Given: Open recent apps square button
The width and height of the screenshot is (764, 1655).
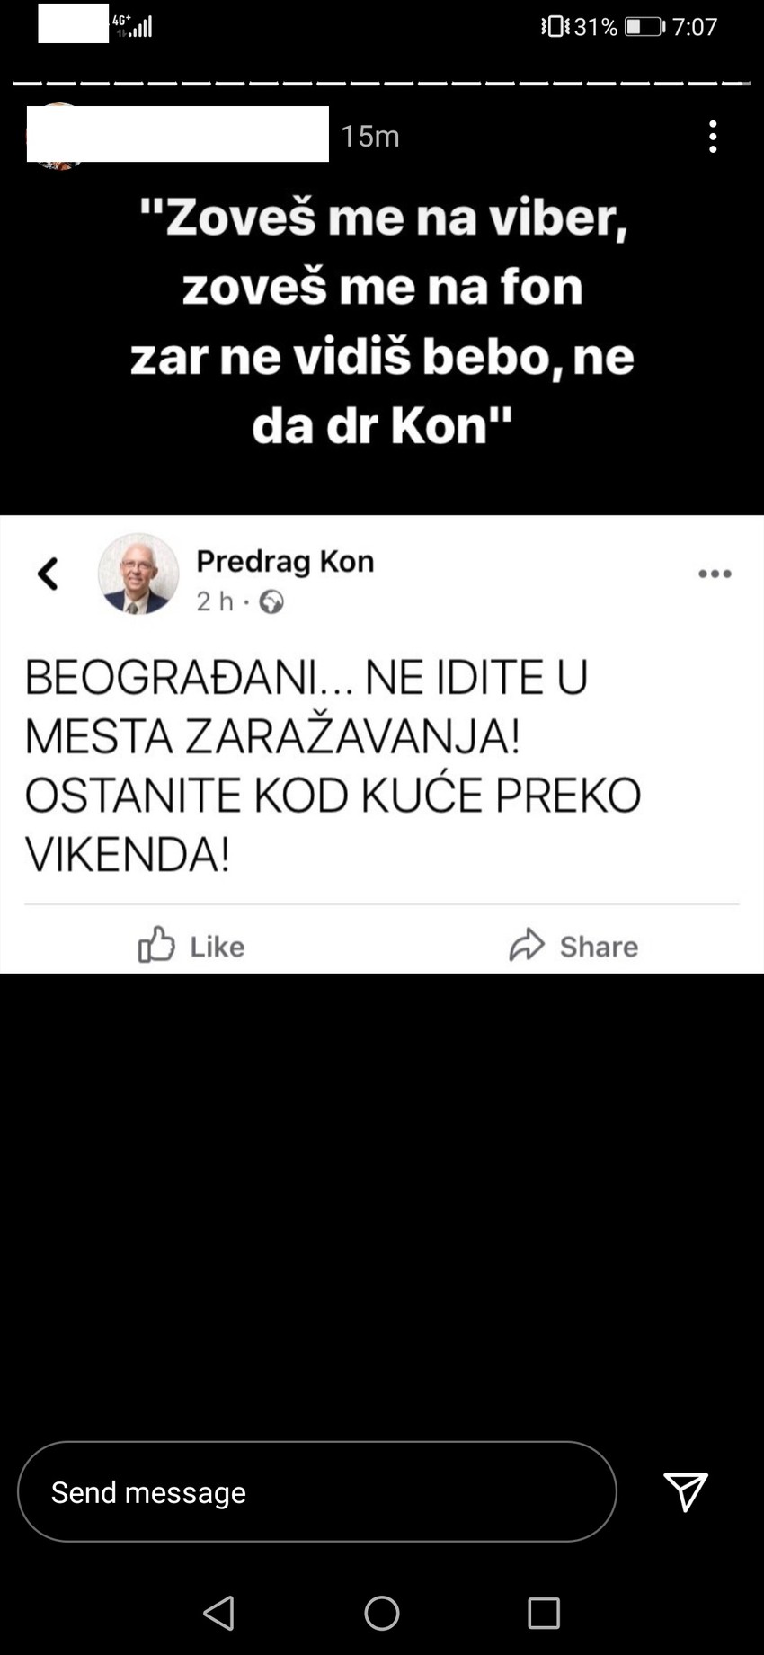Looking at the screenshot, I should (544, 1613).
